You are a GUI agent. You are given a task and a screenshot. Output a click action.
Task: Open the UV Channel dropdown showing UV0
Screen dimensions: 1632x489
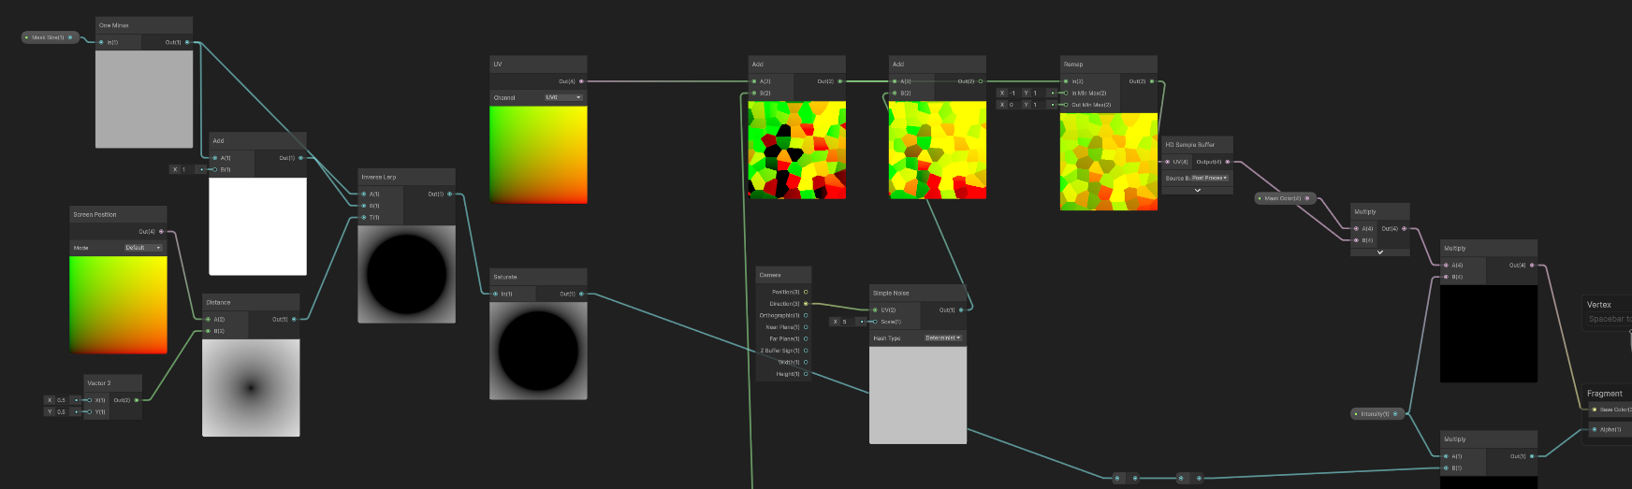pyautogui.click(x=563, y=97)
